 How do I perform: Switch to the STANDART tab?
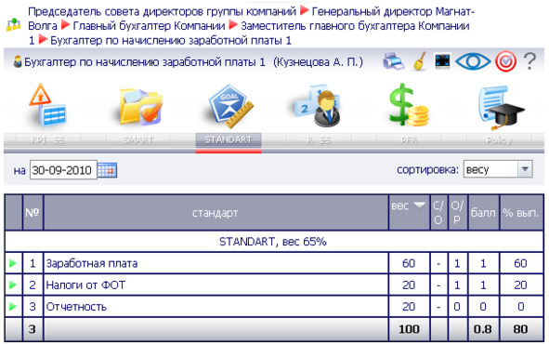(229, 139)
